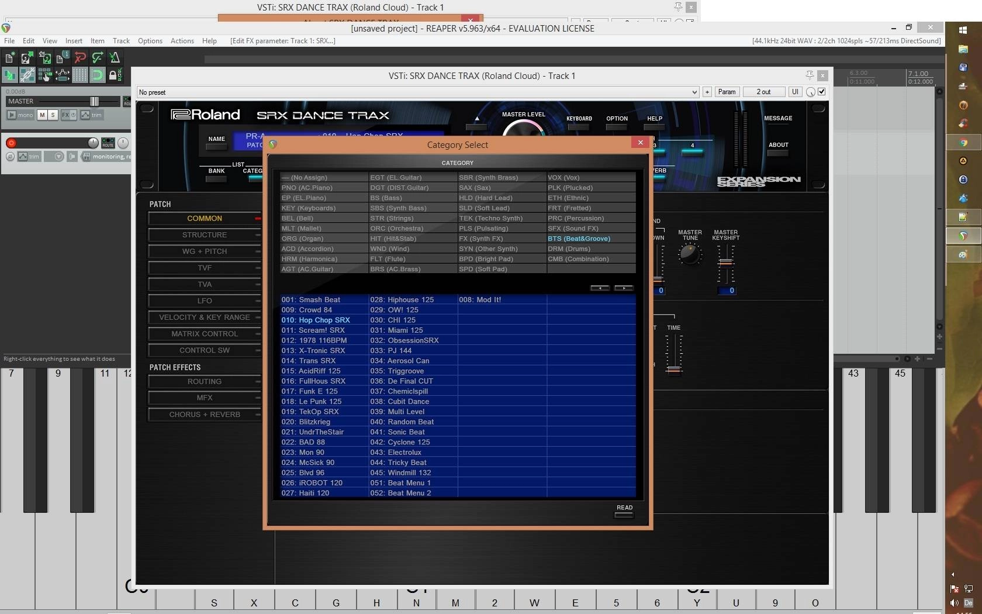Select the WG + PITCH patch tab

point(205,251)
